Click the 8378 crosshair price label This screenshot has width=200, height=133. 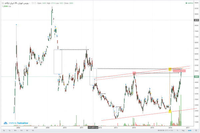[x=196, y=20]
